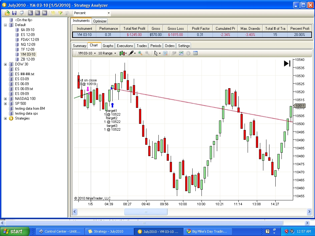Screen dimensions: 315x236
Task: Select '<On the fly>' in the tree
Action: pos(24,20)
